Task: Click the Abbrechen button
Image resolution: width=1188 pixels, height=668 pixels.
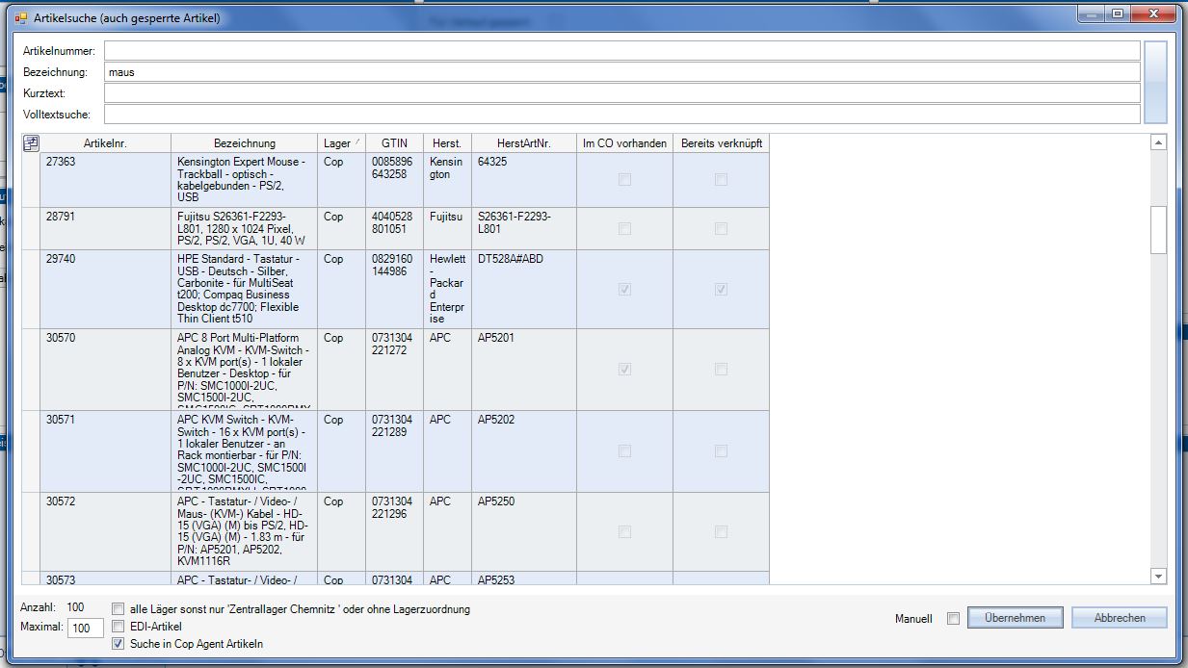Action: [1119, 618]
